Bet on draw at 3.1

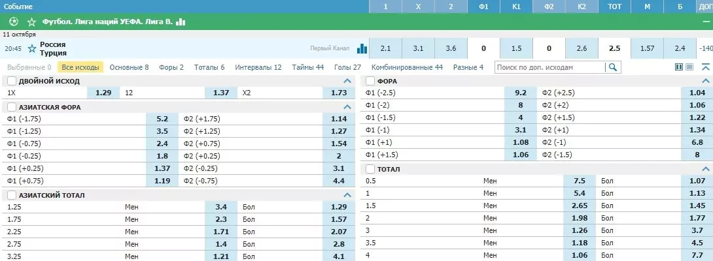[x=419, y=48]
